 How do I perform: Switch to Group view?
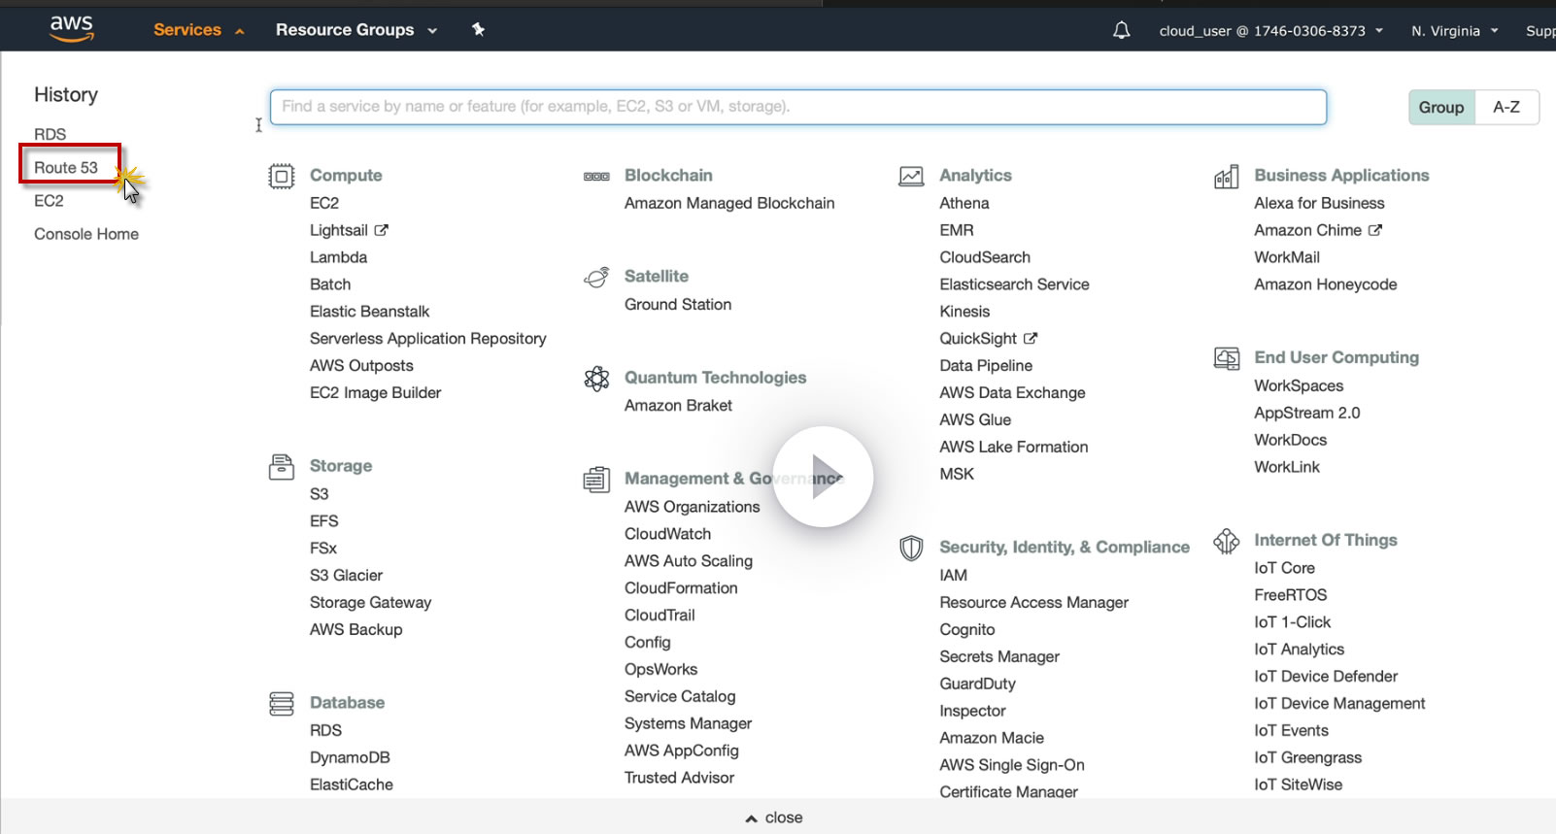pyautogui.click(x=1441, y=107)
